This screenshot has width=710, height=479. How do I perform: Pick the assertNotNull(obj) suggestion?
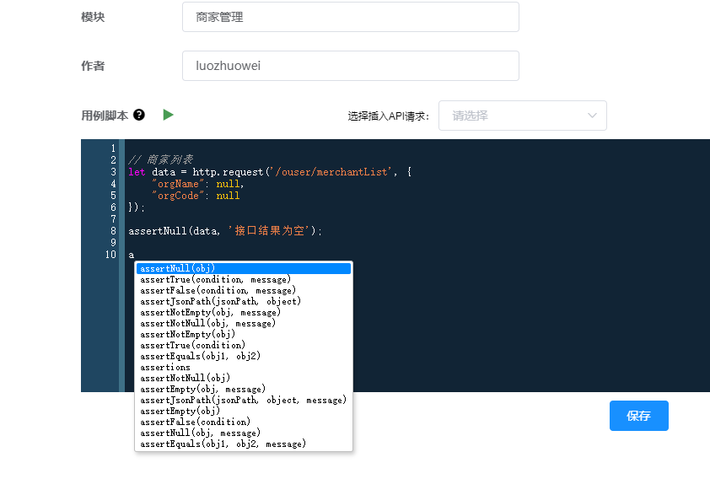(244, 378)
